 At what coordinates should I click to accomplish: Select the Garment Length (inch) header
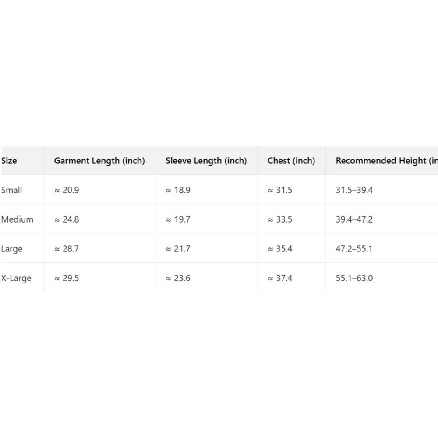pyautogui.click(x=99, y=161)
